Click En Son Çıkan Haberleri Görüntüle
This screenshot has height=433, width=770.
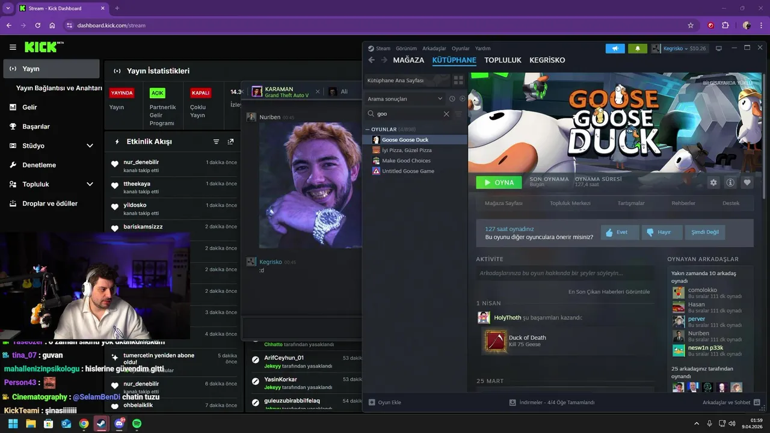(x=609, y=292)
